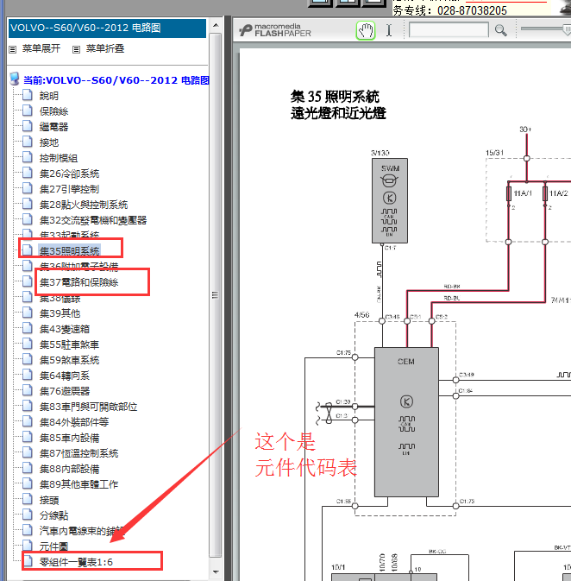Select the text selection cursor tool
Image resolution: width=571 pixels, height=581 pixels.
[389, 30]
